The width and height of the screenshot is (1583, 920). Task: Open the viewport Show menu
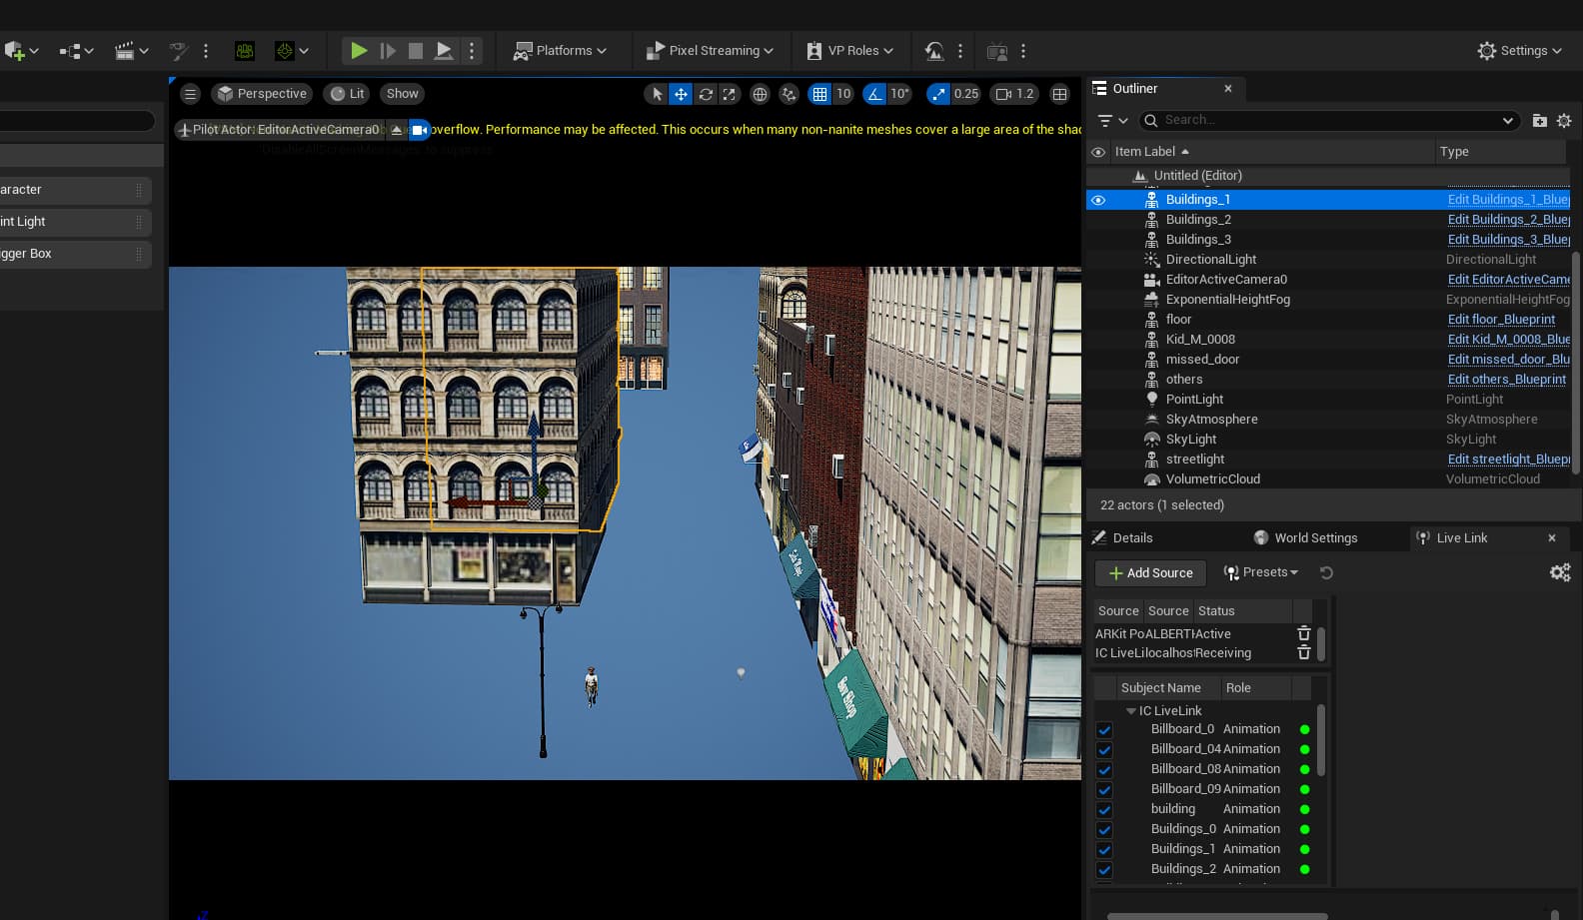pos(402,94)
